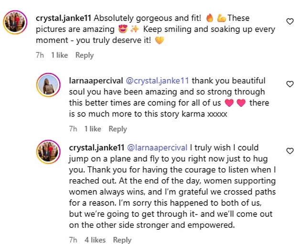Screen dimensions: 300x244
Task: Click the 7h timestamp under the first comment
Action: click(x=40, y=55)
